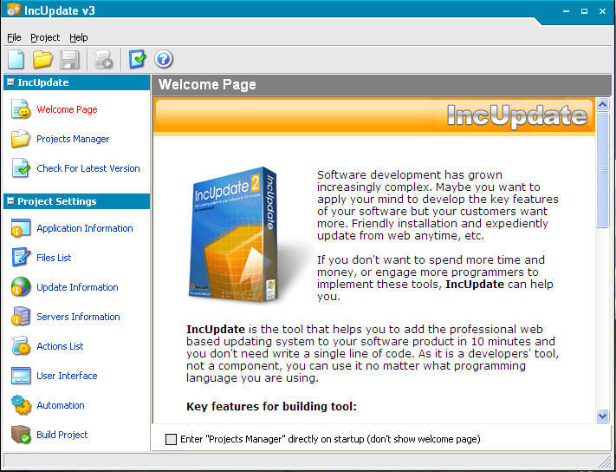Open the Automation link
Viewport: 616px width, 472px height.
click(61, 405)
